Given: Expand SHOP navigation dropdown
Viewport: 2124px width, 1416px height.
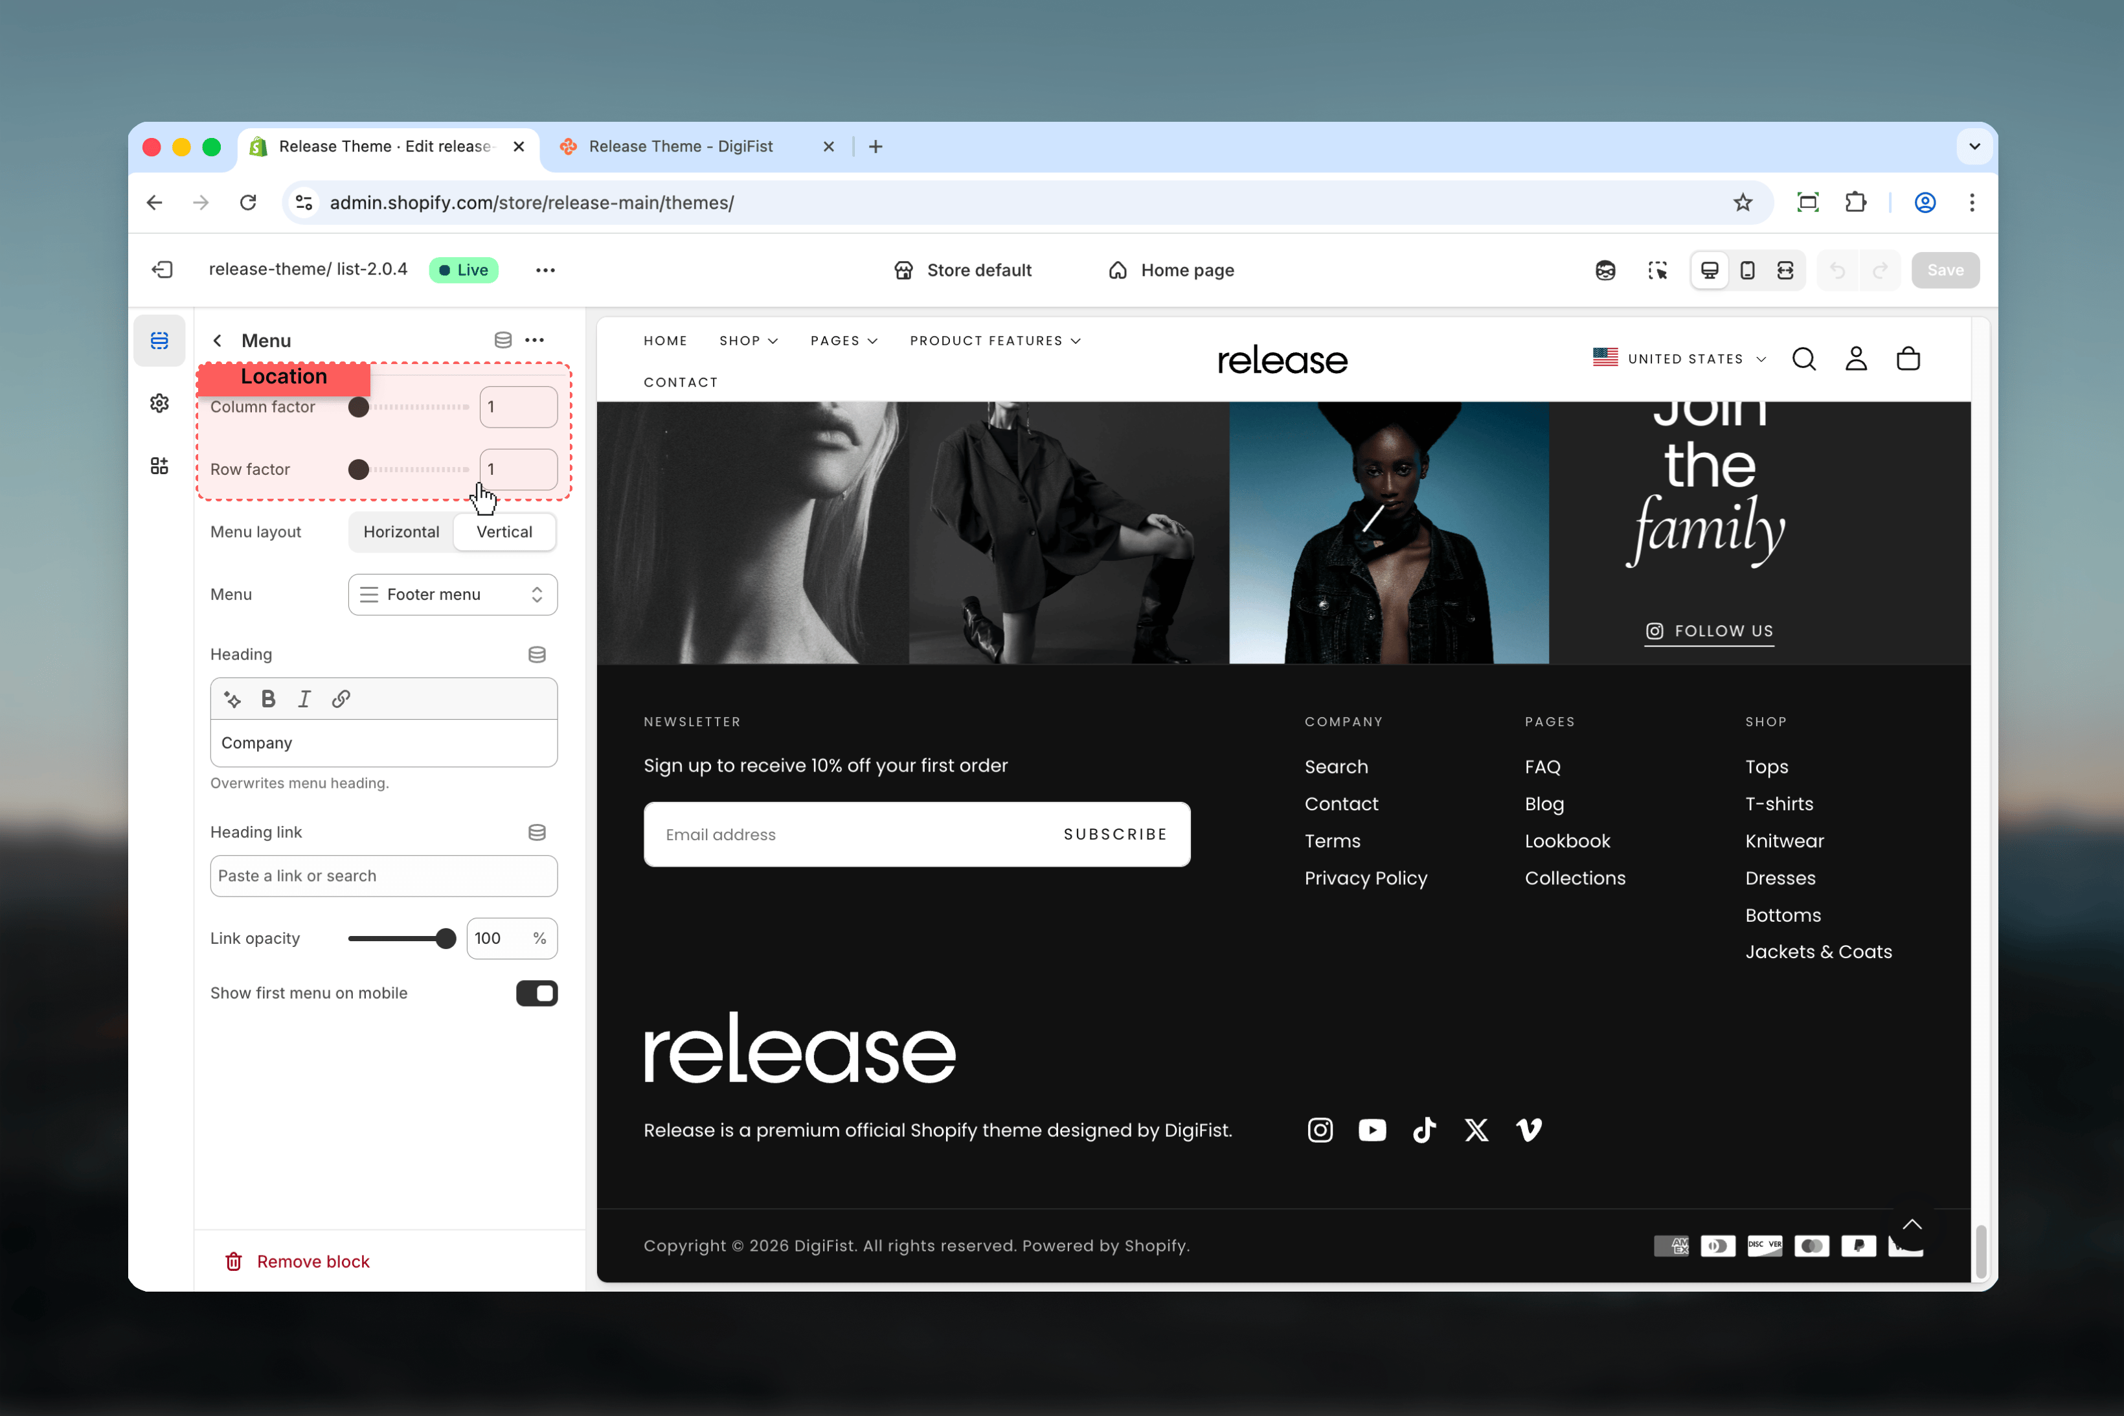Looking at the screenshot, I should click(x=749, y=341).
